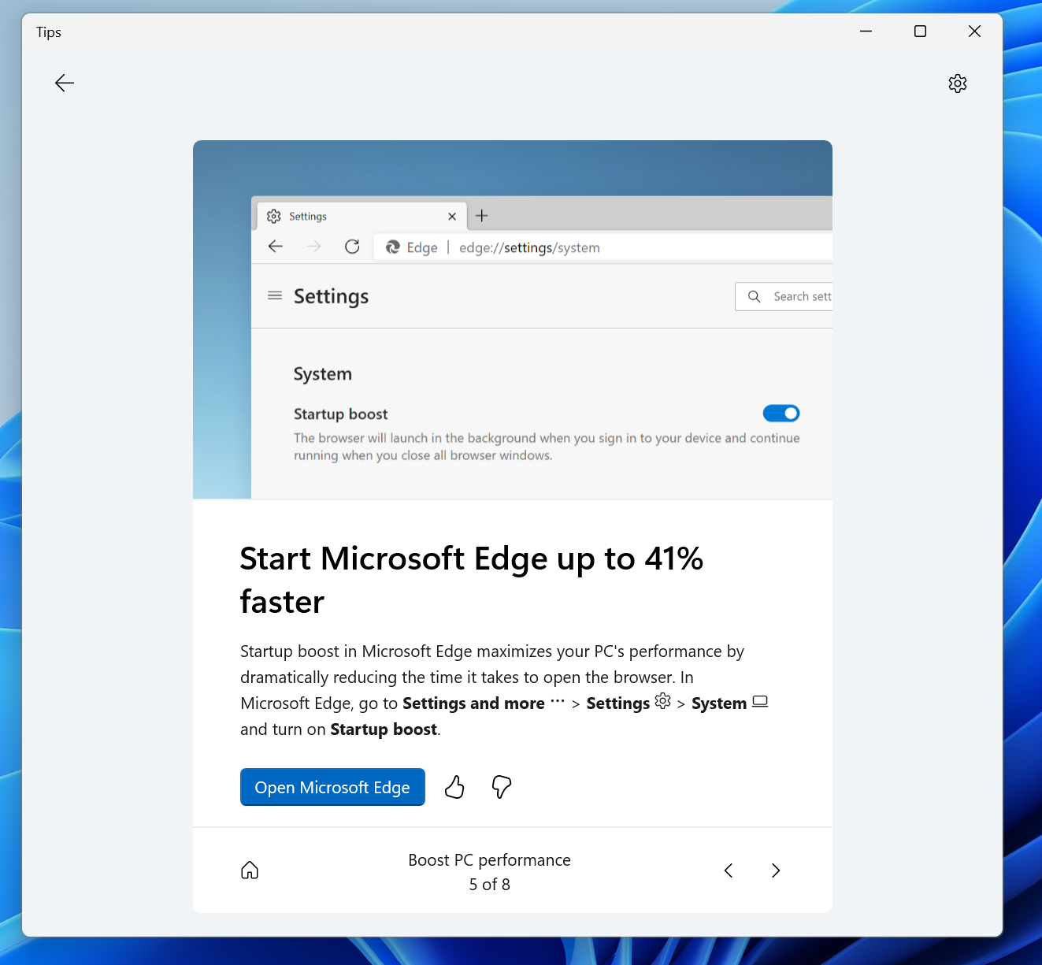Minimize the Tips window
1042x965 pixels.
point(866,32)
